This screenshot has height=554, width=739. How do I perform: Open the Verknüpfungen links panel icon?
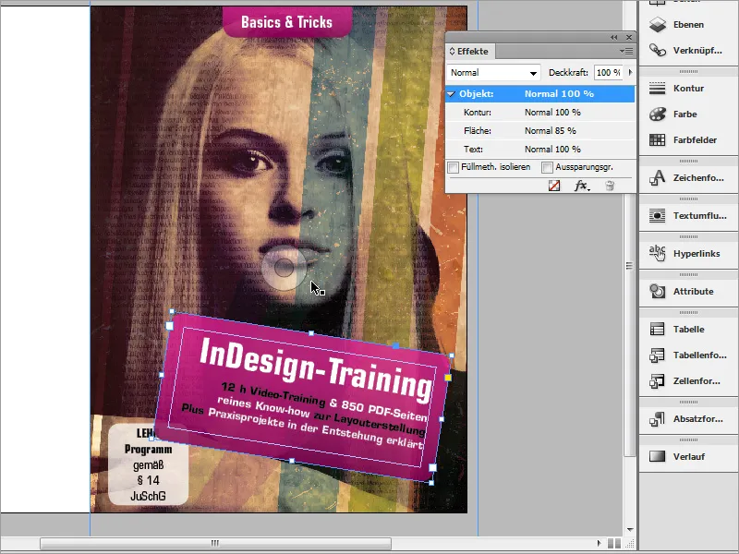pyautogui.click(x=657, y=50)
